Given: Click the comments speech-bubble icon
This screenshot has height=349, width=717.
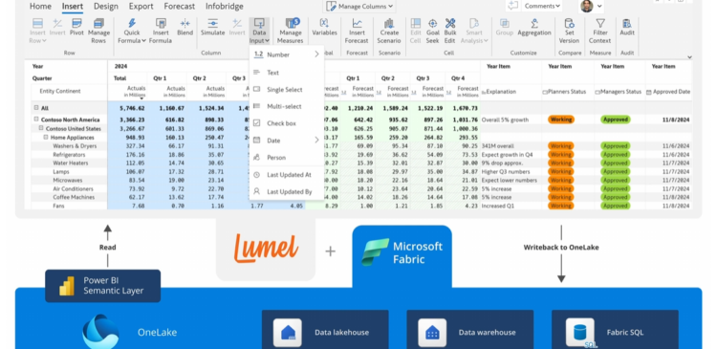Looking at the screenshot, I should (513, 6).
